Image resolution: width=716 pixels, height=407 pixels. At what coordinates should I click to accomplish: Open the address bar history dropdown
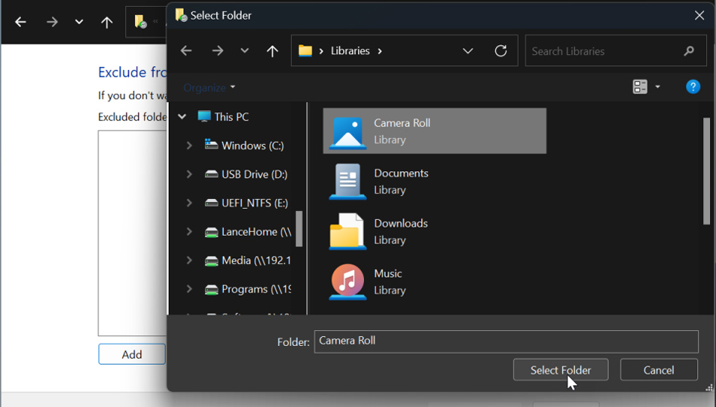[x=467, y=51]
